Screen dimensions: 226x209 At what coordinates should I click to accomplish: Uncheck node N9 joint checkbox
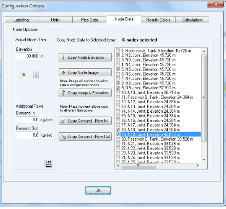[118, 88]
